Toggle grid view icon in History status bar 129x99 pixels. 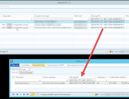[x=21, y=94]
